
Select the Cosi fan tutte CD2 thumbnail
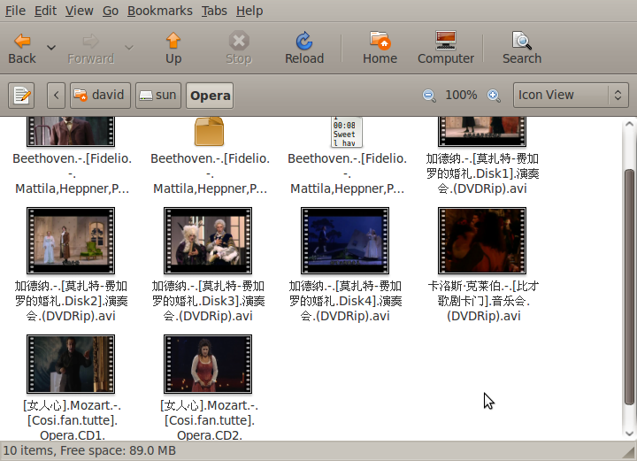(x=208, y=364)
